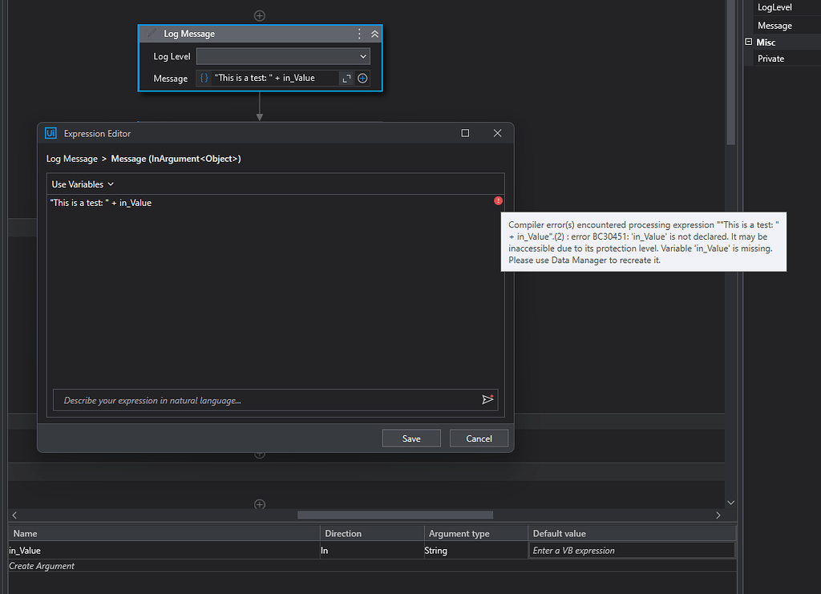
Task: Click the Save button
Action: point(410,438)
